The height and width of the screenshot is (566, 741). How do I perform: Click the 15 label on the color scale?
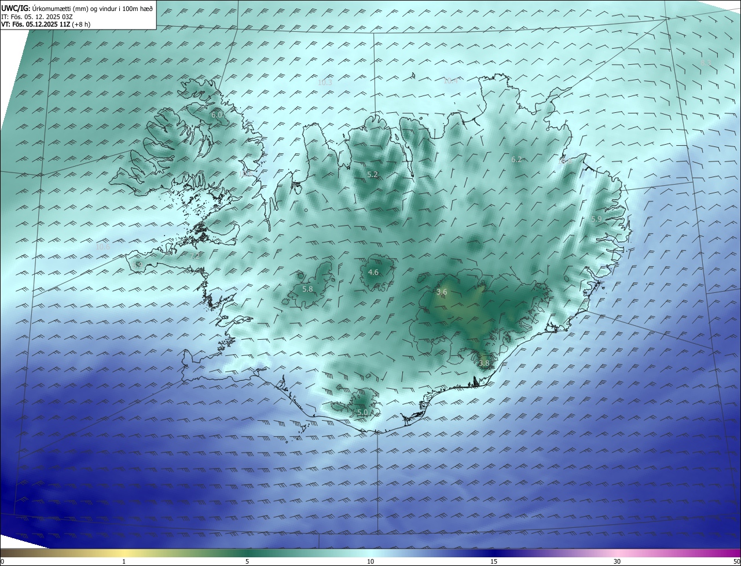tap(494, 561)
